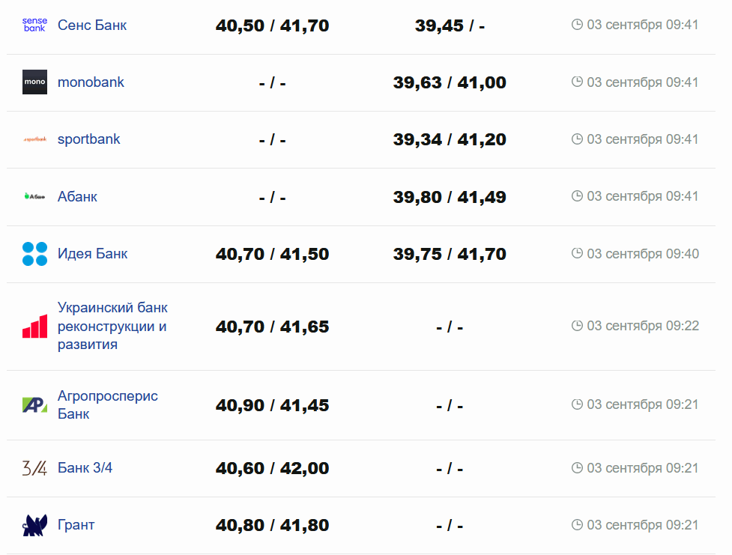Screen dimensions: 732x555
Task: Click the Агропросперис Банк AP logo
Action: [34, 404]
